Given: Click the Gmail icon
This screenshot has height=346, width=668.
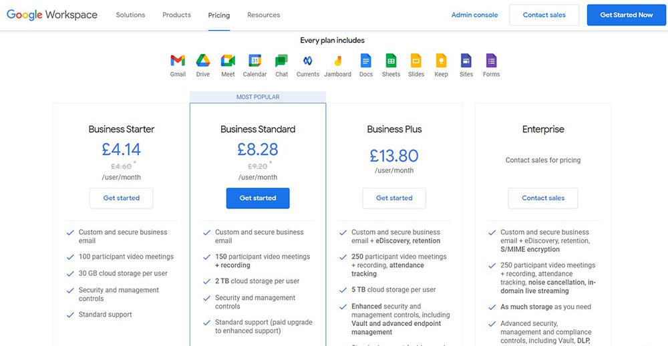Looking at the screenshot, I should [x=178, y=61].
